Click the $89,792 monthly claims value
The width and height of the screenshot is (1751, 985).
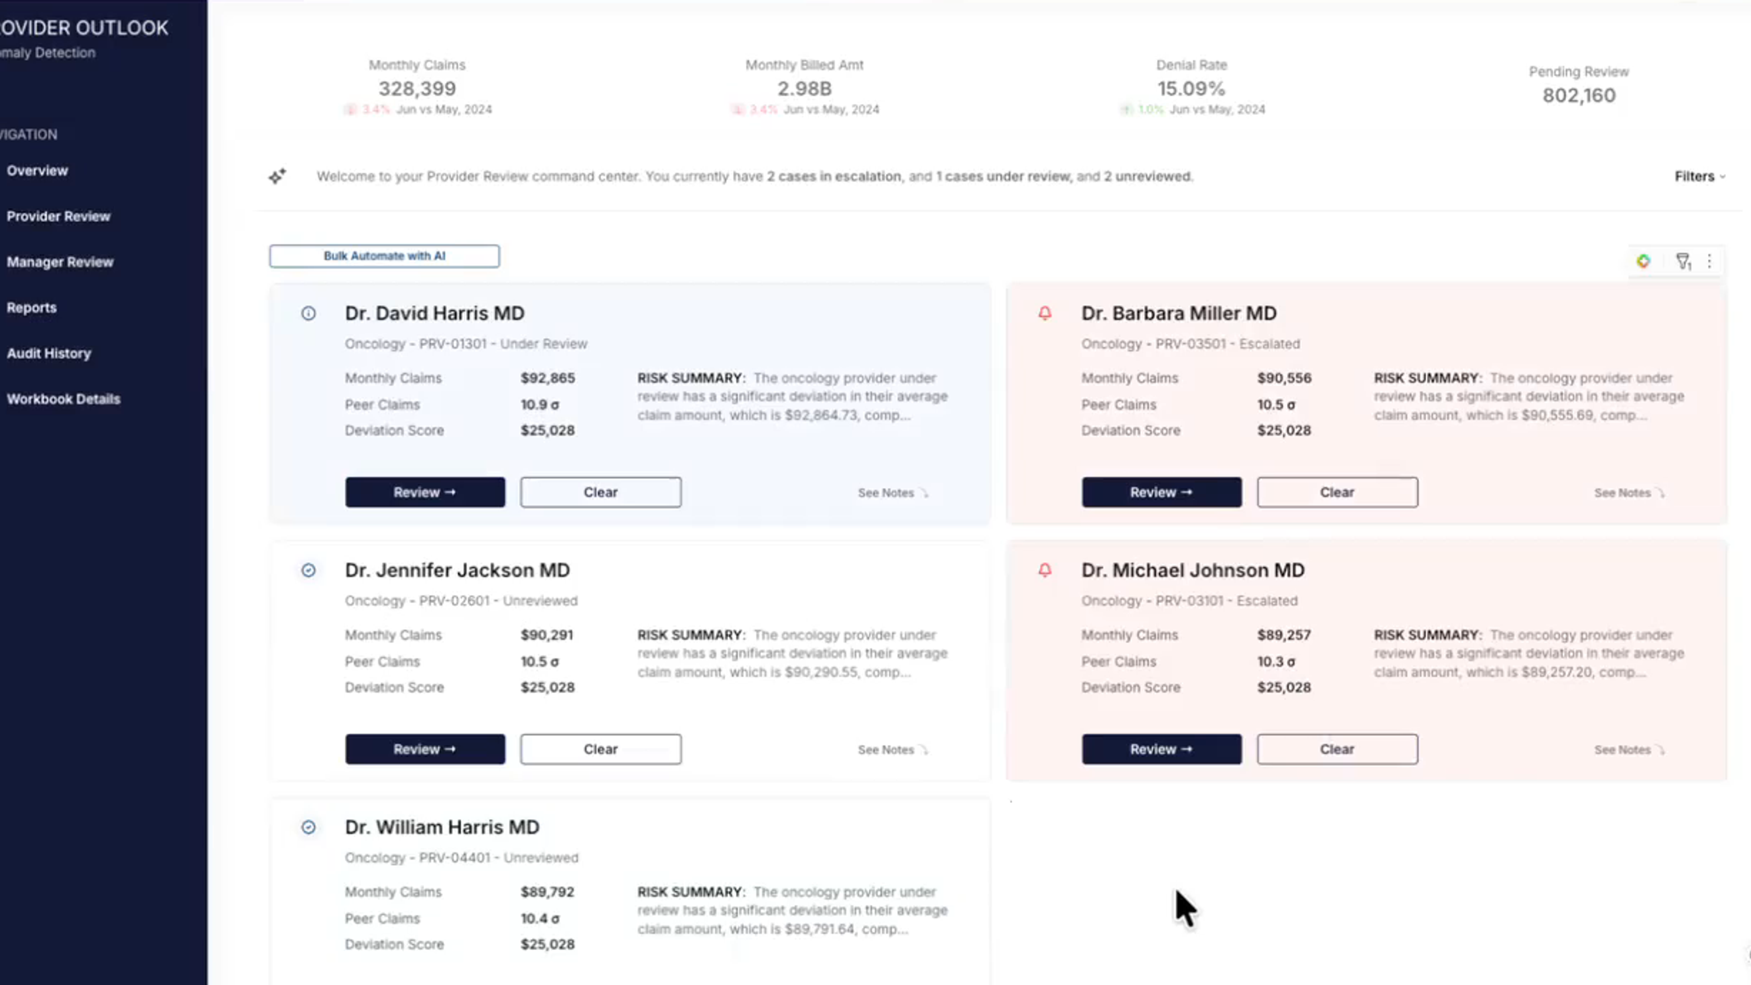[x=547, y=892]
